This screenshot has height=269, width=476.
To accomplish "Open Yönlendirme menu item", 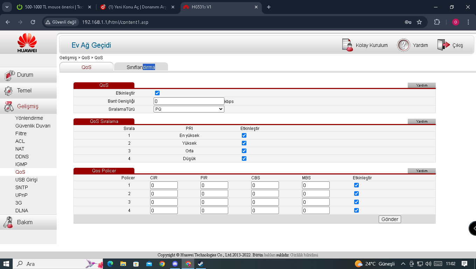I will [x=29, y=118].
